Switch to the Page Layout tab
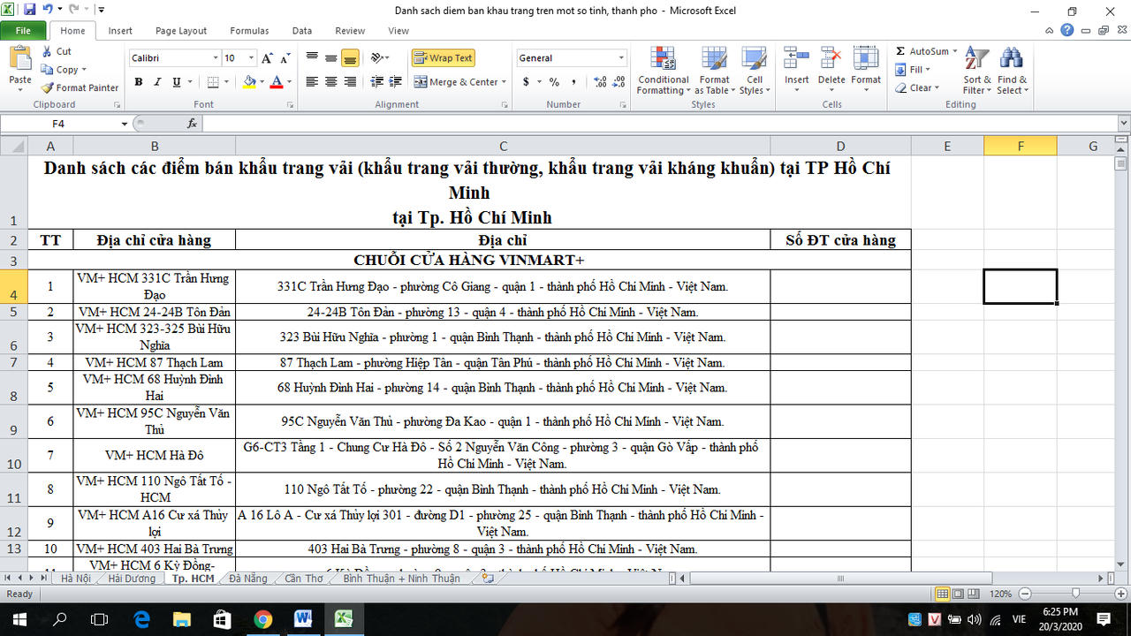1131x636 pixels. click(181, 31)
